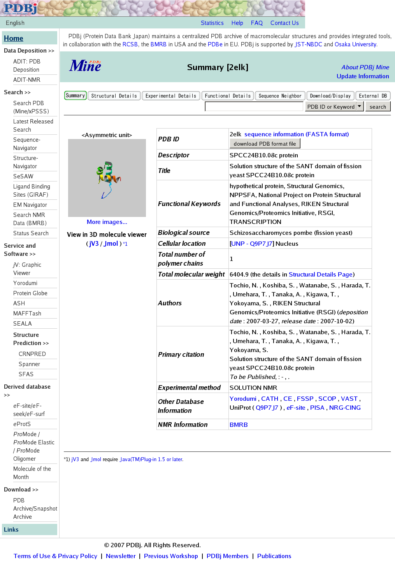Viewport: 395px width, 562px height.
Task: Open the NRG-CING link
Action: point(345,407)
